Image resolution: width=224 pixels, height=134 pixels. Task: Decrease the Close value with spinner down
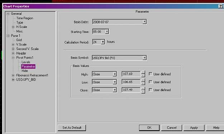(143, 92)
